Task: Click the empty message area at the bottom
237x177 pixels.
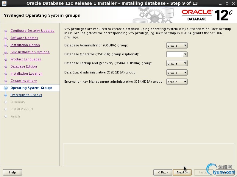Action: [148, 154]
